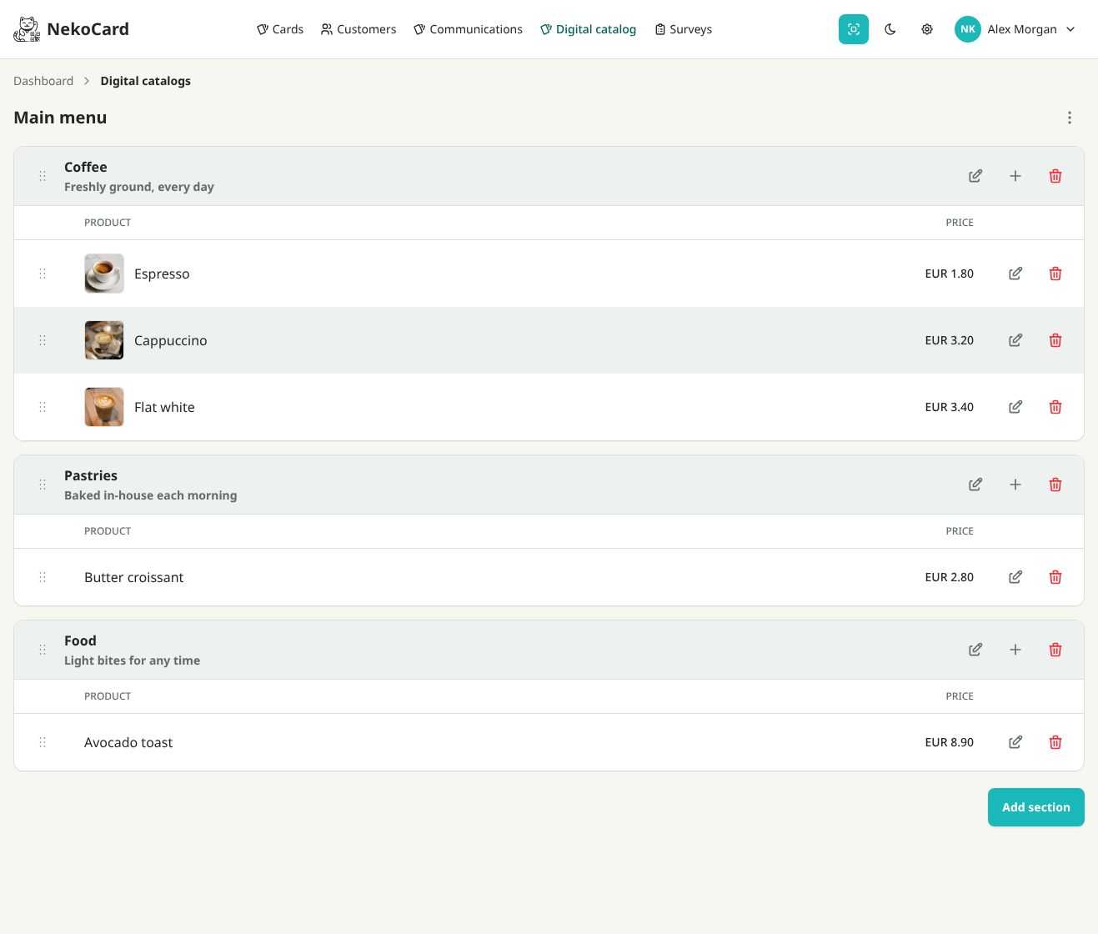Click Cappuccino row drag handle
Screen dimensions: 1098x934
(43, 340)
